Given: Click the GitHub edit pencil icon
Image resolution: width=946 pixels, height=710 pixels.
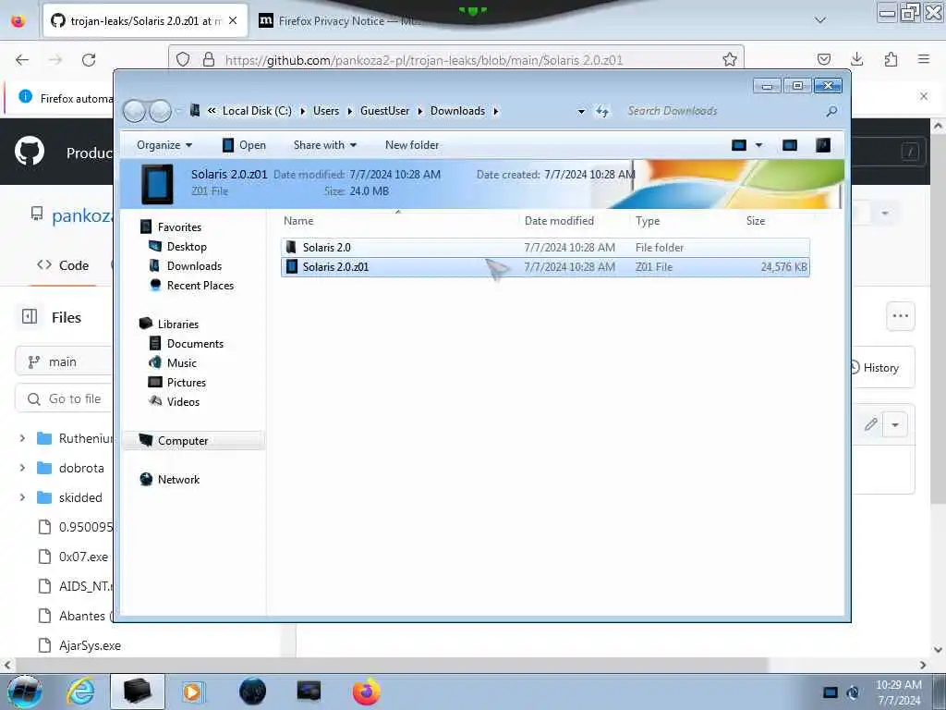Looking at the screenshot, I should pos(870,424).
